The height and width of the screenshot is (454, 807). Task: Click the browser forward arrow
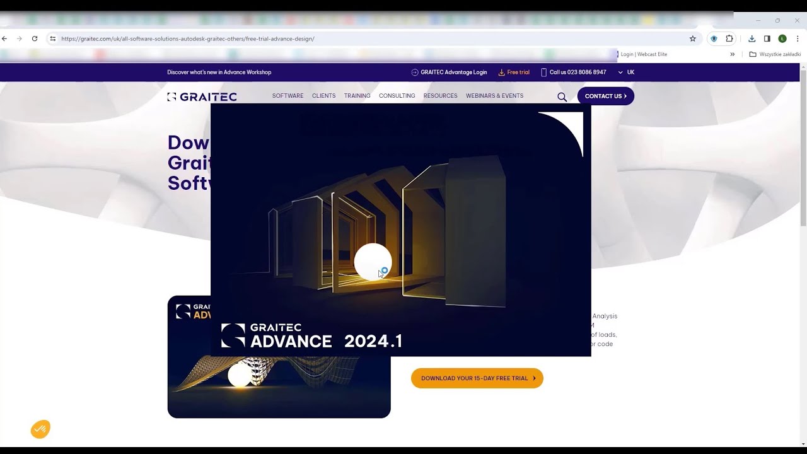coord(20,38)
